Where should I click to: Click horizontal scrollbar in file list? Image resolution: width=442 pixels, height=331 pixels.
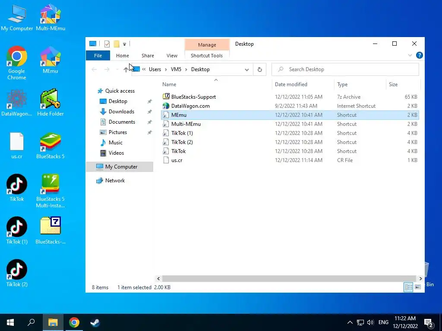click(289, 278)
